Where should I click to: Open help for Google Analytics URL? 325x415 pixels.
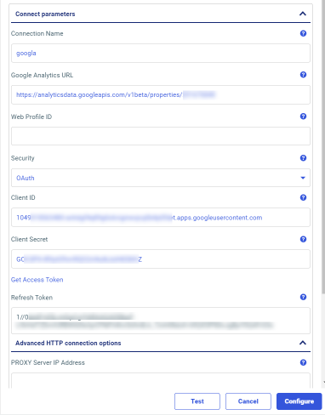tap(303, 75)
